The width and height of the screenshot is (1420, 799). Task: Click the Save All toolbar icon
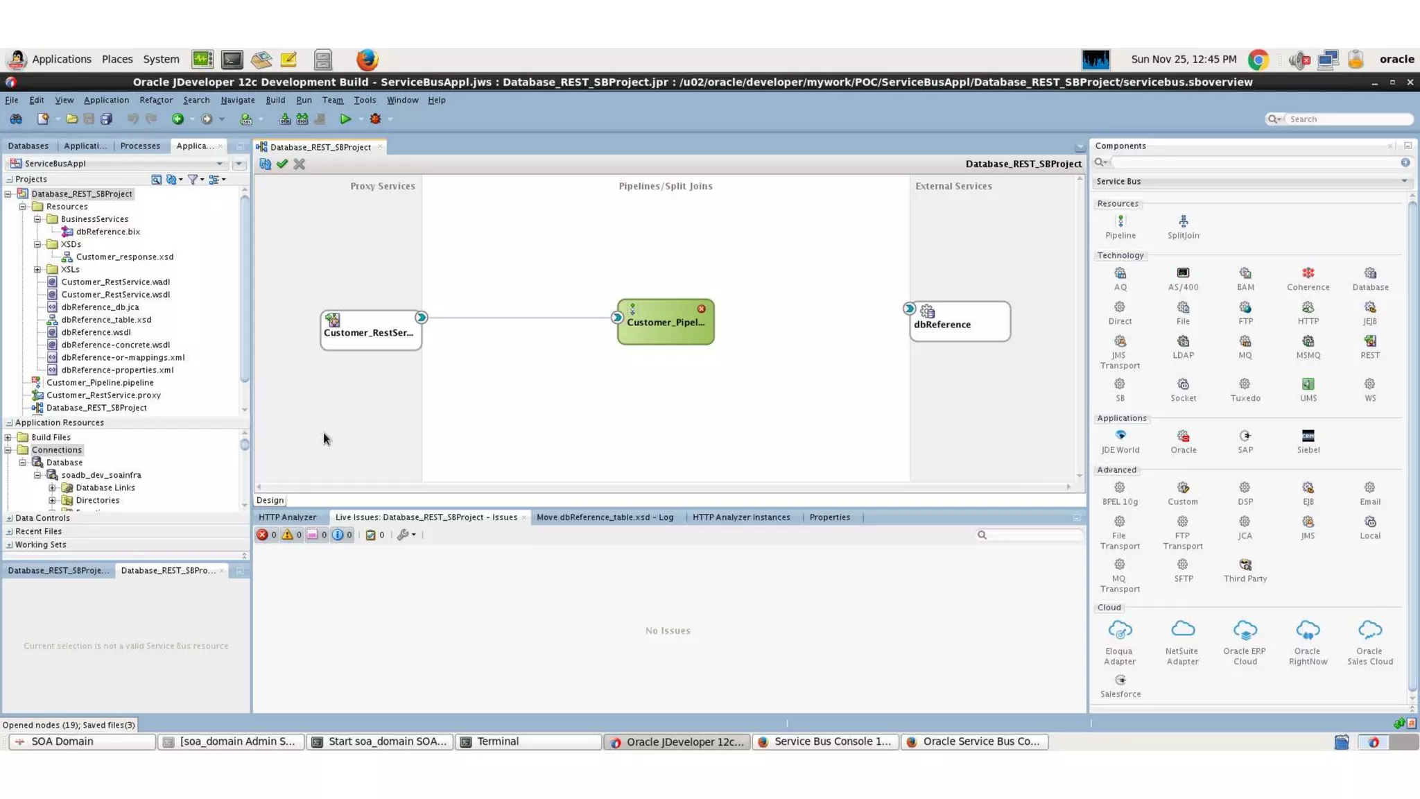106,119
